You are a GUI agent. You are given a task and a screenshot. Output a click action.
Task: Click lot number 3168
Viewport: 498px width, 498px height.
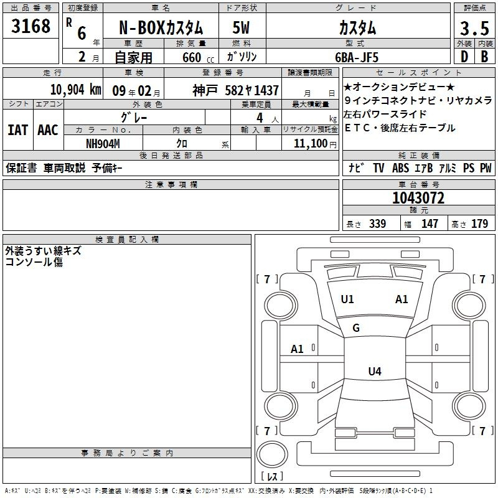(x=31, y=26)
